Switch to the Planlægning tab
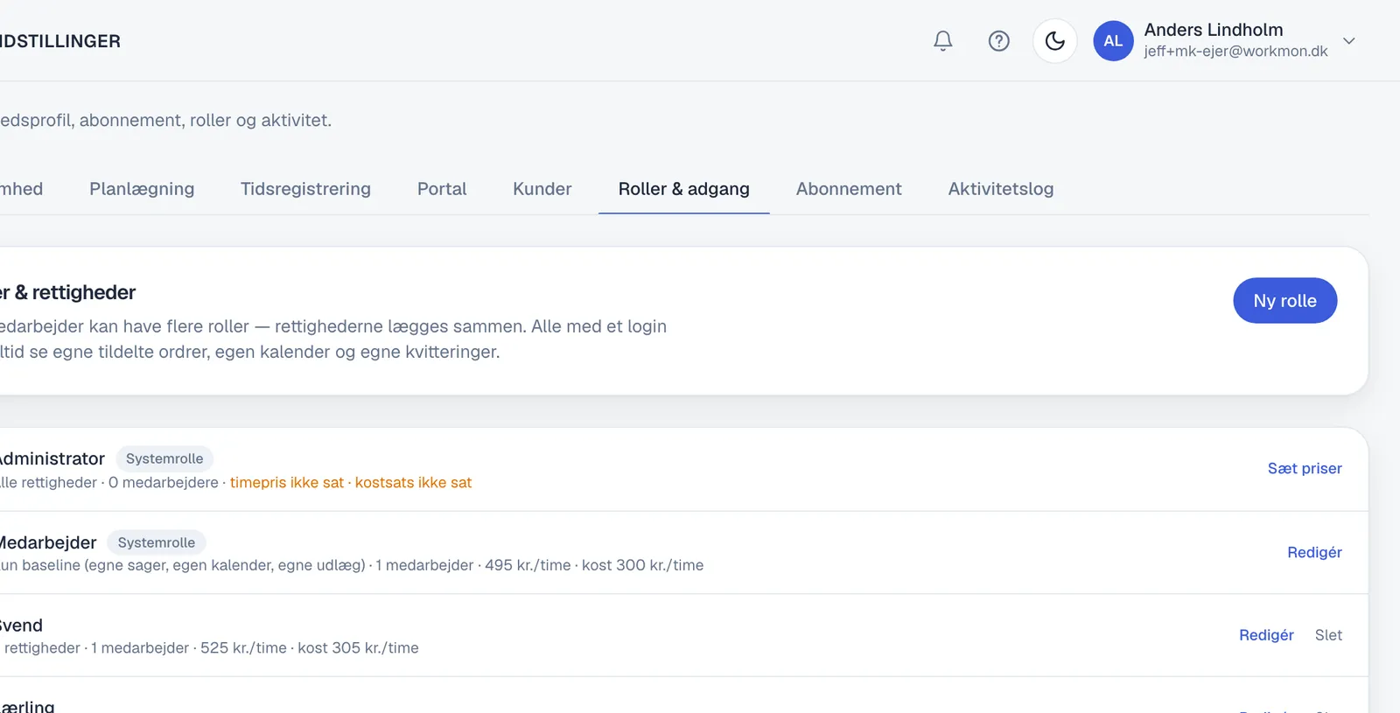The image size is (1400, 713). [x=142, y=189]
